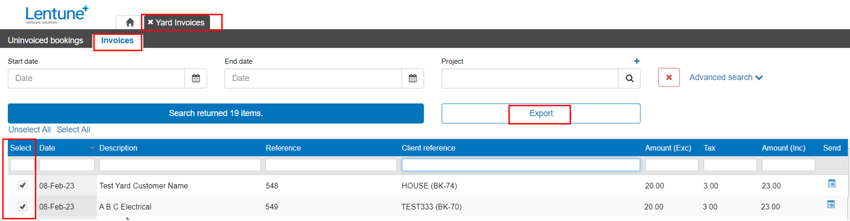Click reference 549 cell
Image resolution: width=850 pixels, height=221 pixels.
pos(272,207)
